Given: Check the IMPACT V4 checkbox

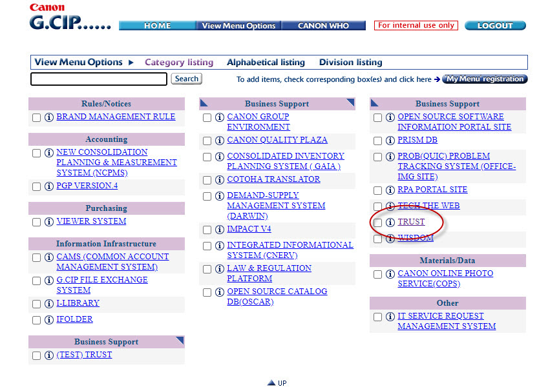Looking at the screenshot, I should click(x=207, y=230).
